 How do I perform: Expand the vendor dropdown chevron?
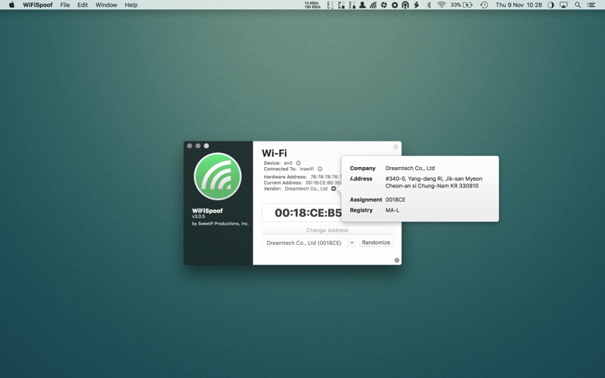352,243
